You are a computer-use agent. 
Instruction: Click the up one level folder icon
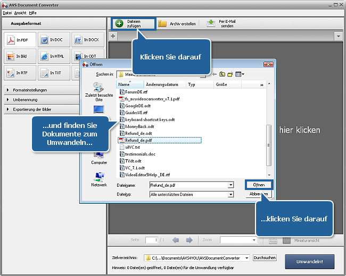[222, 74]
